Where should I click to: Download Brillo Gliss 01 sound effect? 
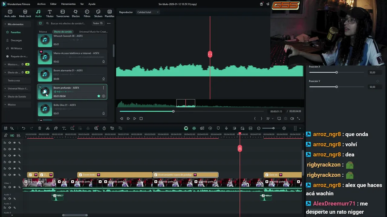click(x=103, y=114)
